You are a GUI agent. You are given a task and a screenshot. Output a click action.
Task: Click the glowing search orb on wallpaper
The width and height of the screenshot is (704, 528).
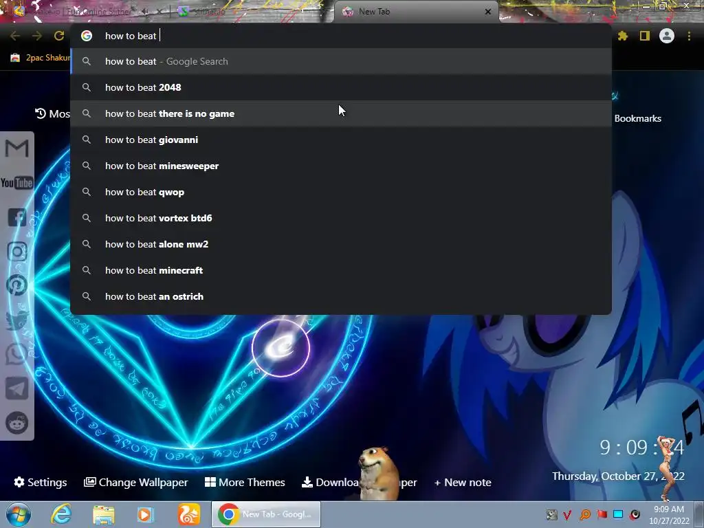[280, 348]
